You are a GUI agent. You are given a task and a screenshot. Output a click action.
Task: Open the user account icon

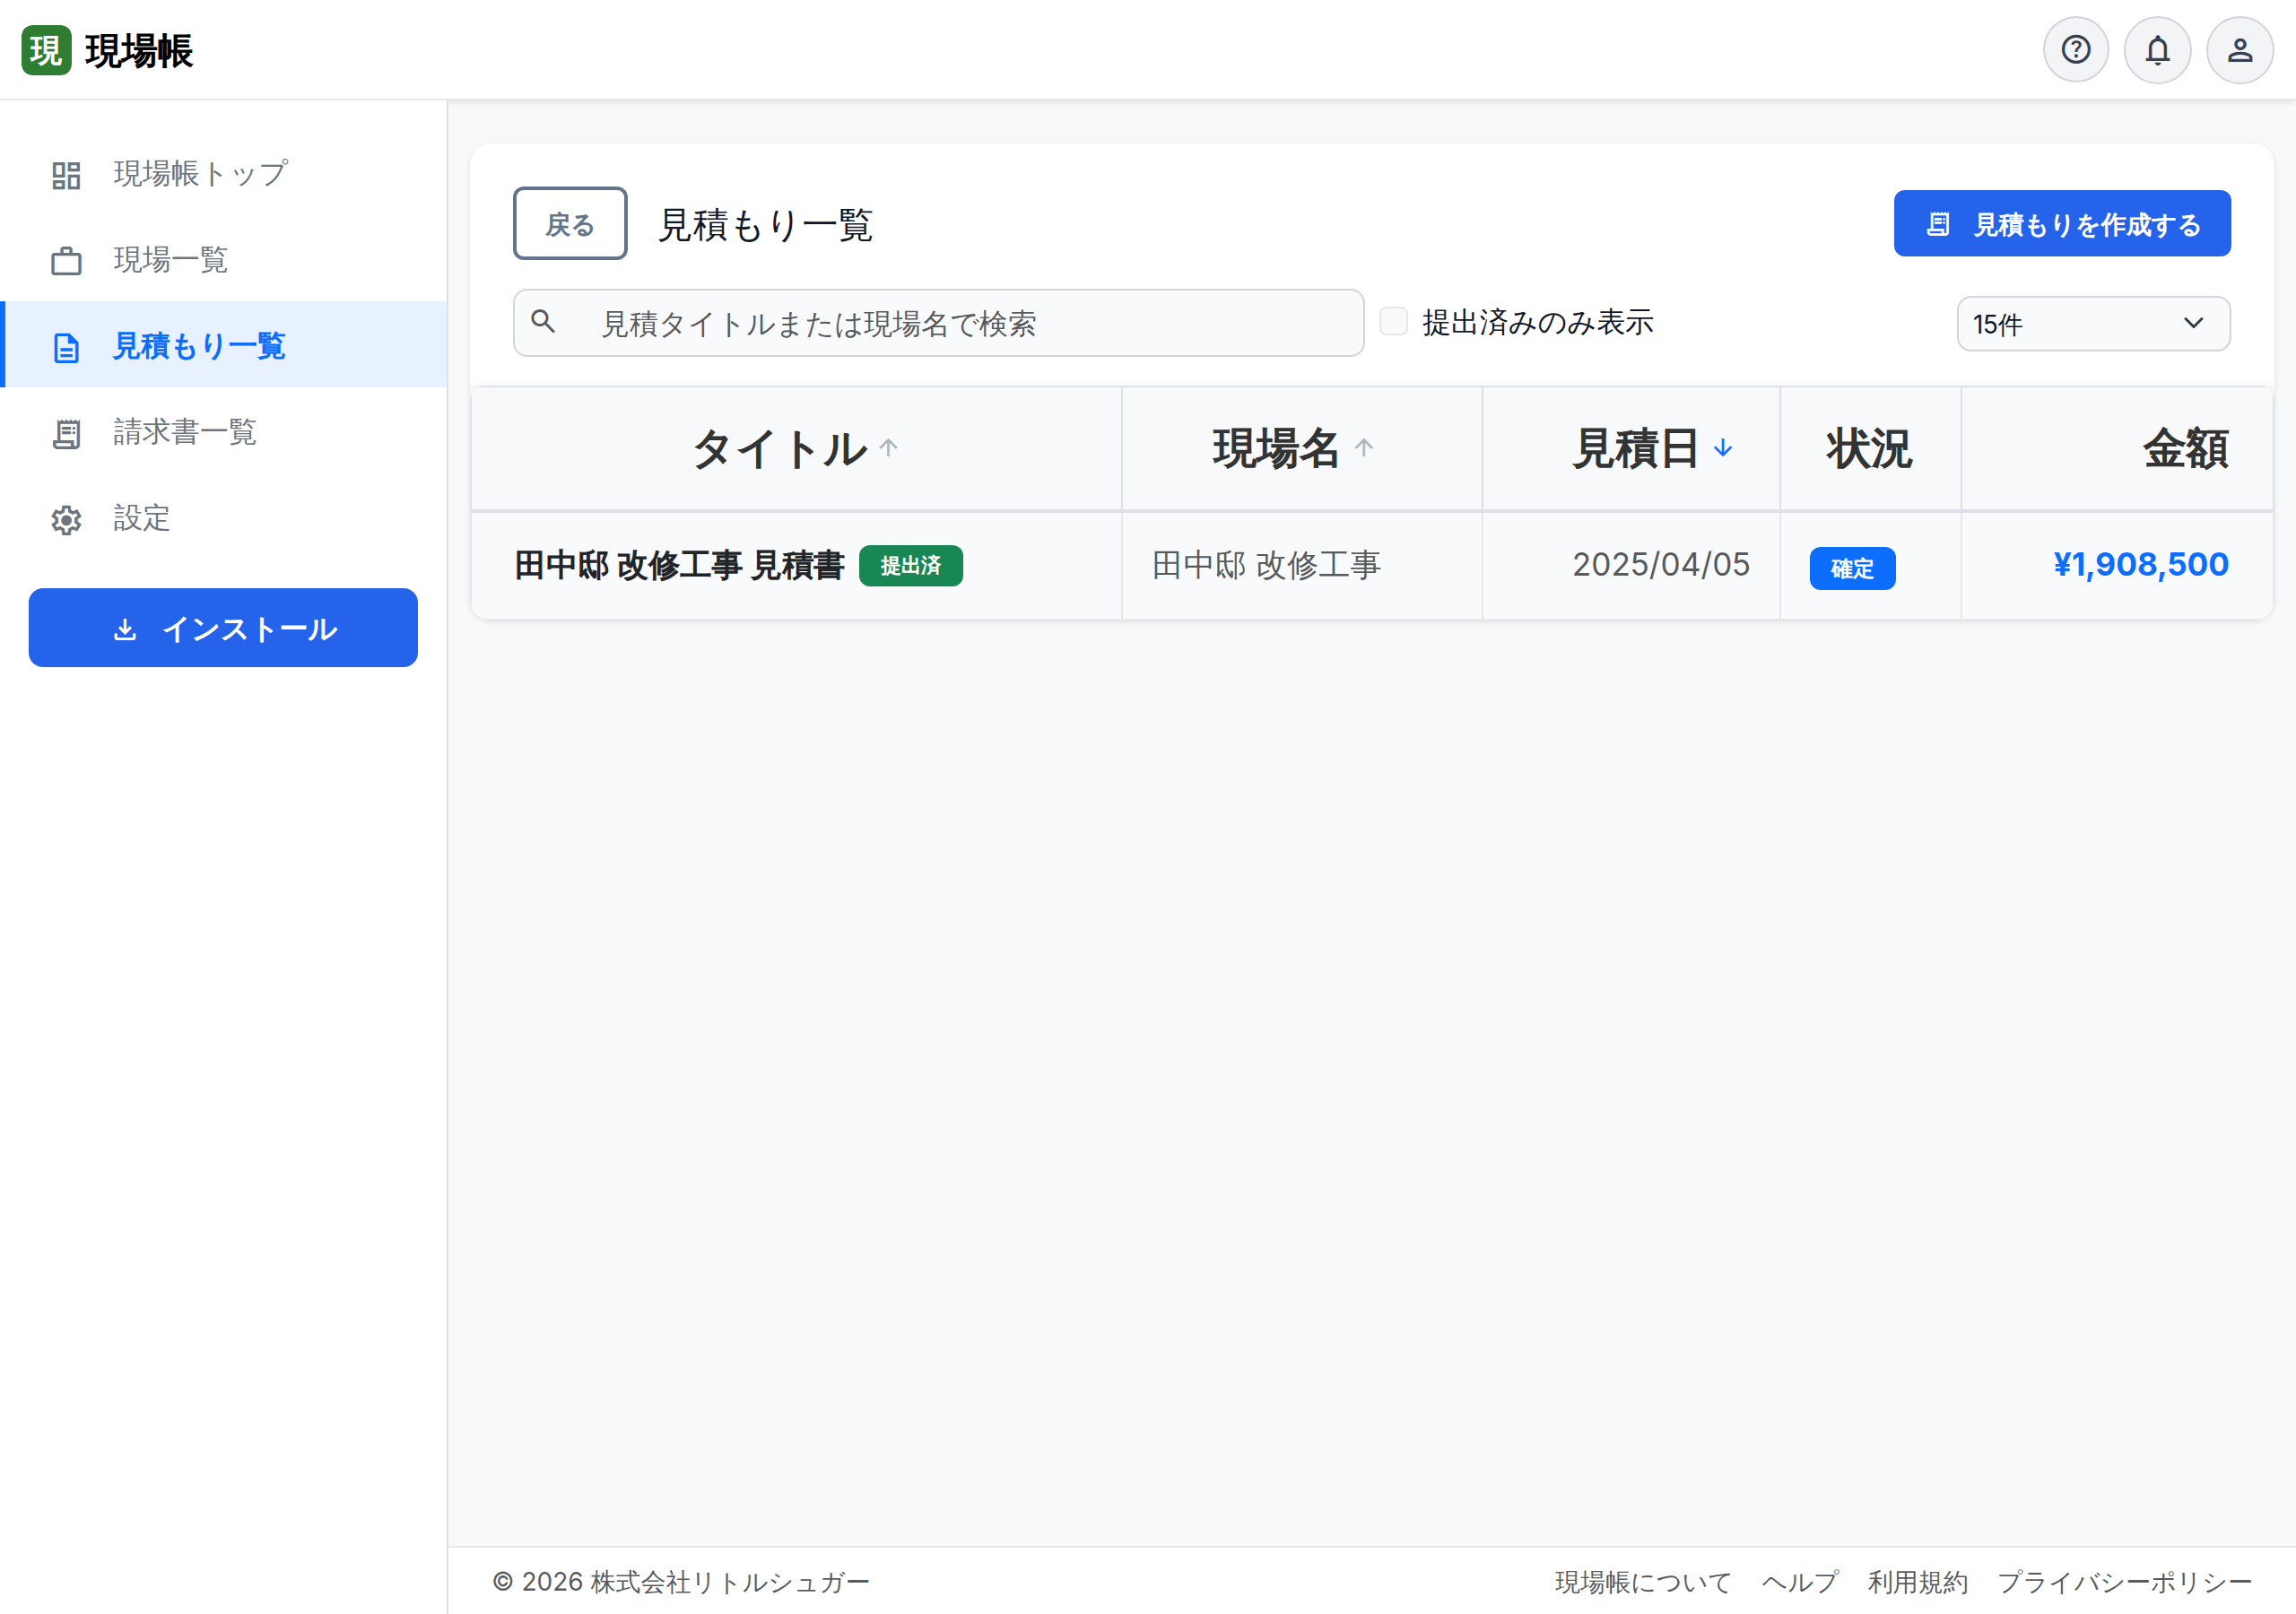[x=2239, y=50]
